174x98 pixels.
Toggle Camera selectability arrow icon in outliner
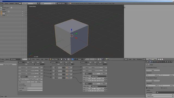[x=24, y=11]
